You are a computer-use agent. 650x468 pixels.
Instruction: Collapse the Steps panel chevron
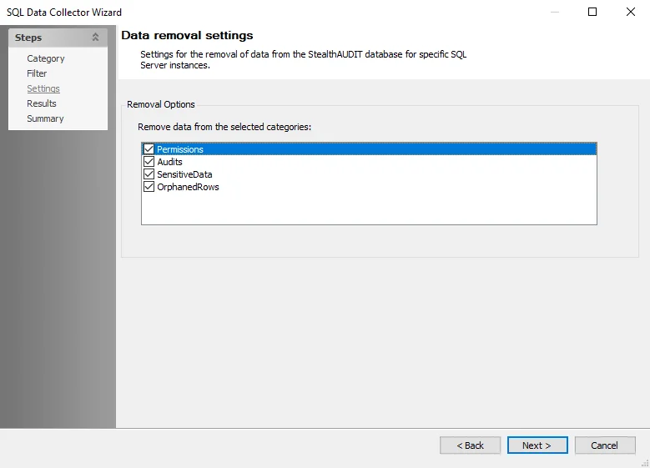pos(95,38)
